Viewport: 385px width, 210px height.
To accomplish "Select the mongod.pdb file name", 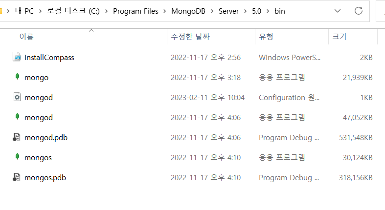I will tap(46, 138).
